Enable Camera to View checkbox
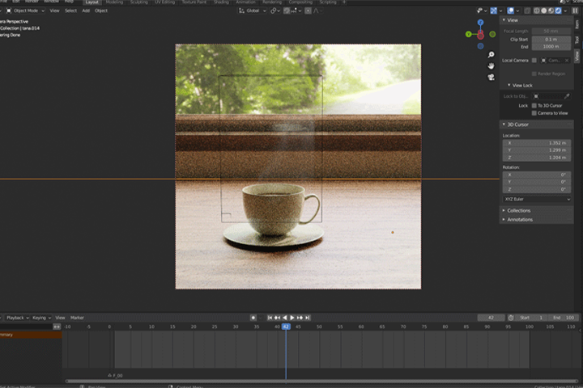Image resolution: width=583 pixels, height=388 pixels. [534, 113]
